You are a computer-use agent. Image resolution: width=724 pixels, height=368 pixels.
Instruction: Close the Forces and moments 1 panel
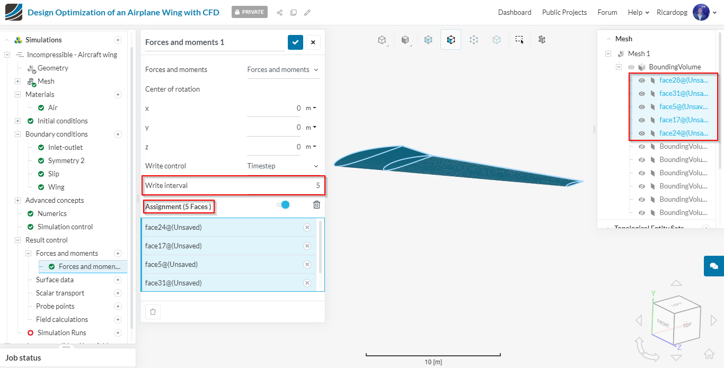[x=313, y=42]
